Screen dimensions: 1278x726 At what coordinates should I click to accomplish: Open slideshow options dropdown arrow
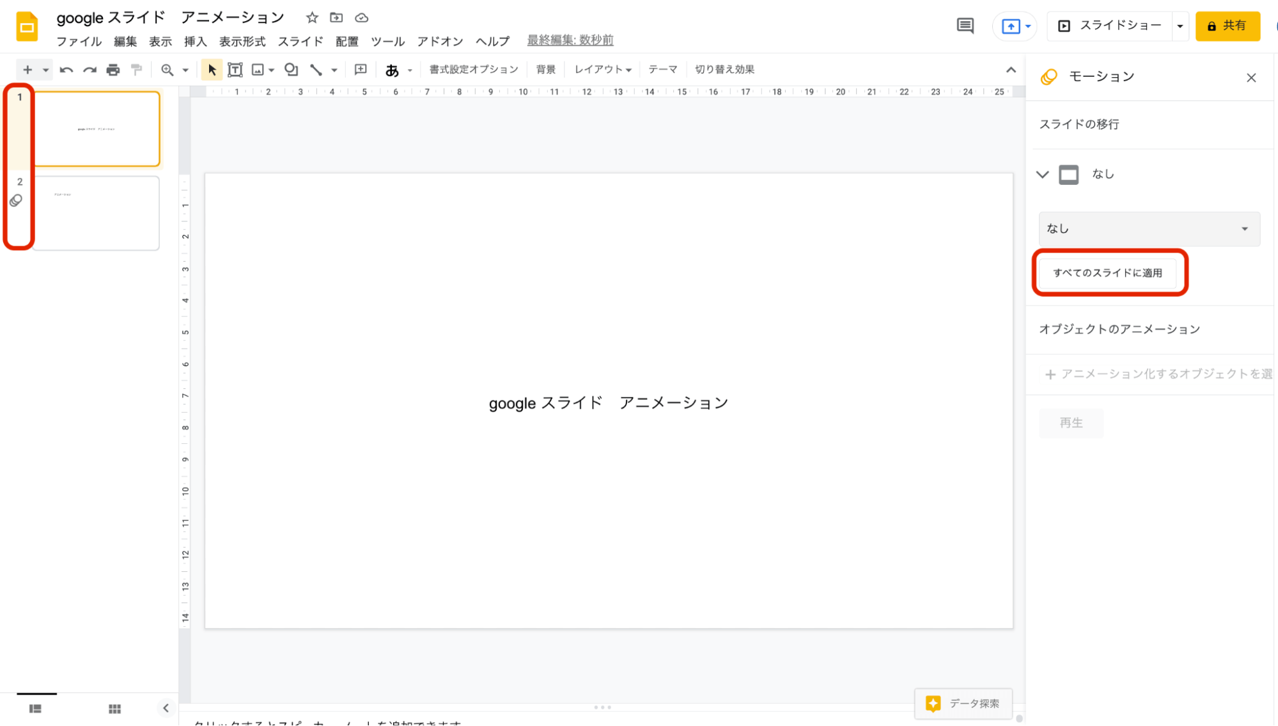1180,26
